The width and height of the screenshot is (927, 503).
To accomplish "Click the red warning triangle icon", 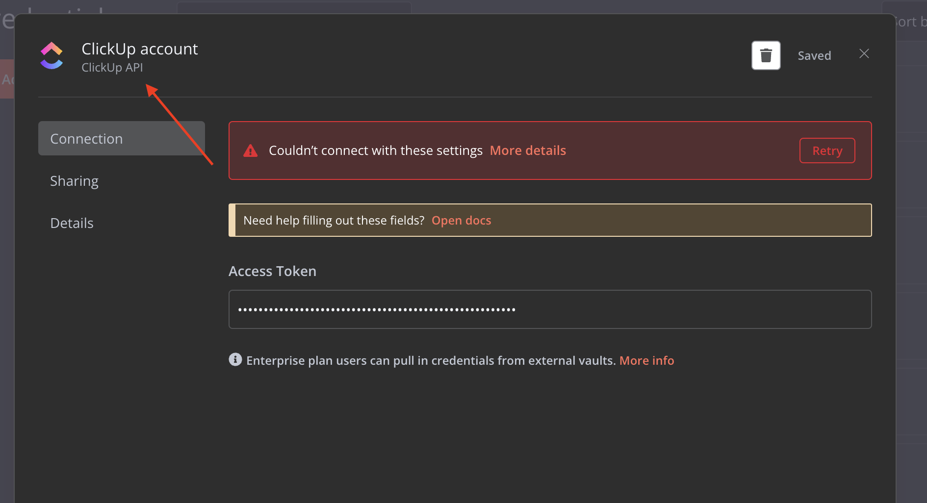I will click(x=250, y=151).
